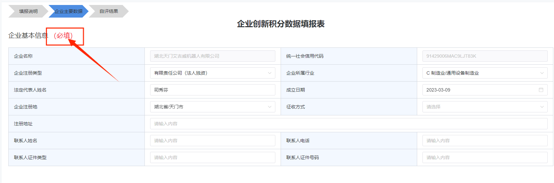This screenshot has height=183, width=554.
Task: Click the 成立日期 label cell
Action: (349, 90)
